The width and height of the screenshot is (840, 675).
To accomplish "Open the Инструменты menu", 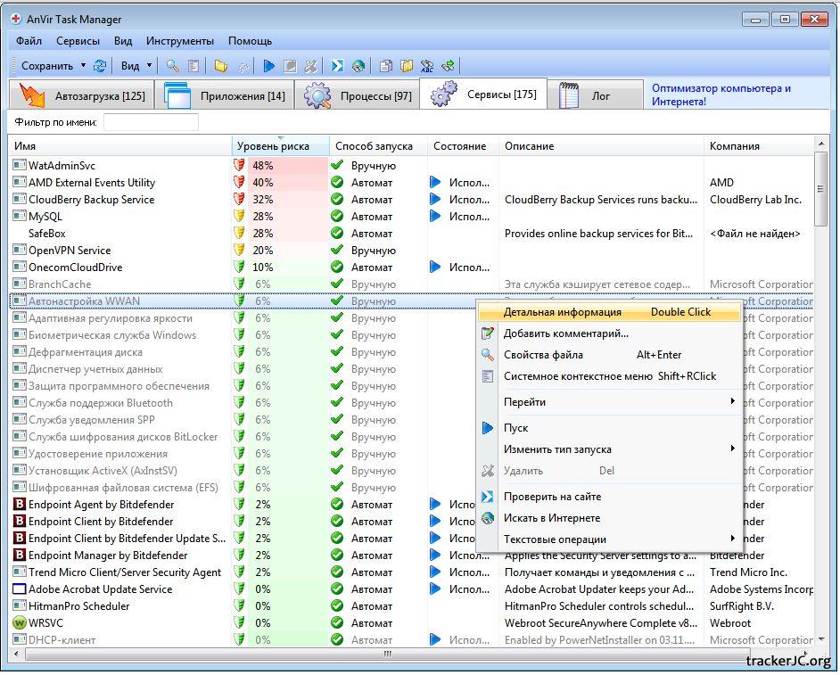I will (180, 41).
